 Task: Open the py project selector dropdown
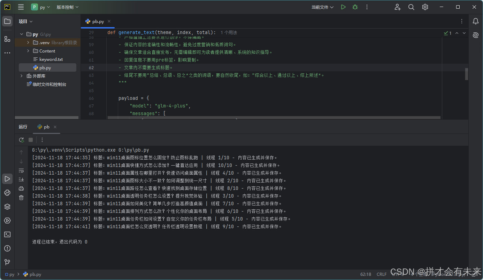[41, 7]
